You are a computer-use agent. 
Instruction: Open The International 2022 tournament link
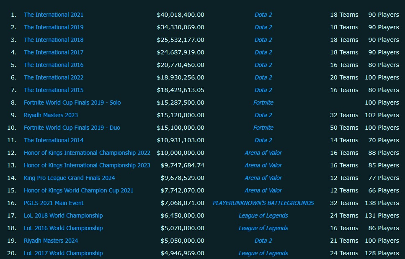tap(54, 77)
